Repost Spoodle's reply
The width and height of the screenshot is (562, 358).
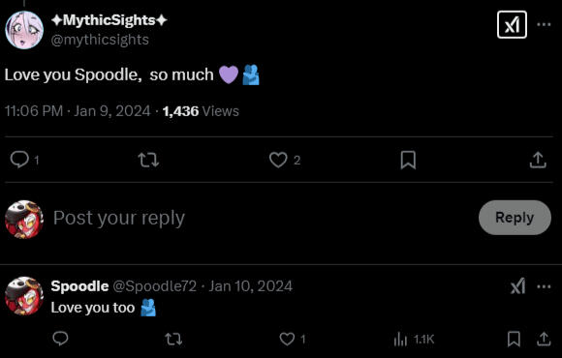(x=173, y=339)
